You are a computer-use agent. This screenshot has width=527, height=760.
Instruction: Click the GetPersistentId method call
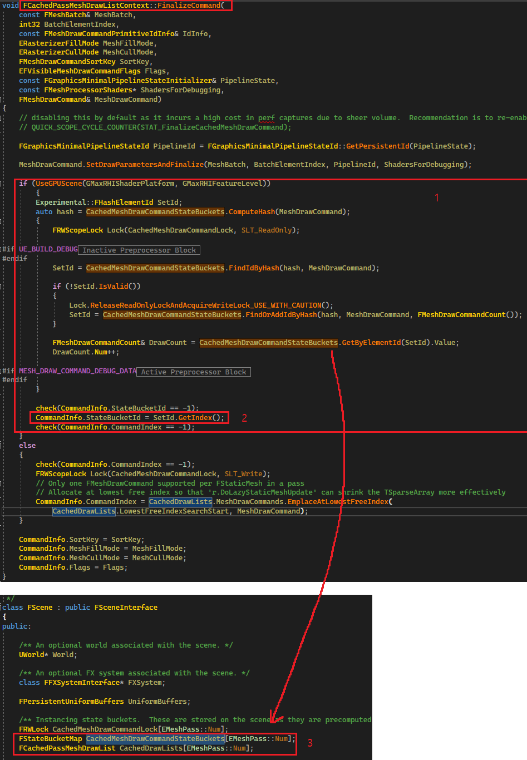click(x=378, y=146)
